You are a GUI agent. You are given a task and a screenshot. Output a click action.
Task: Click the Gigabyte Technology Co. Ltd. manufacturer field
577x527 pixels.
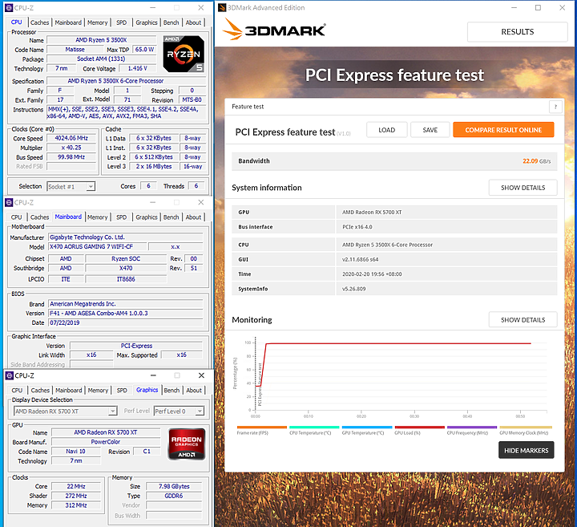click(126, 237)
